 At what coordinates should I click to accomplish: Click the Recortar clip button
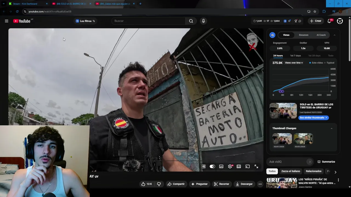[221, 184]
